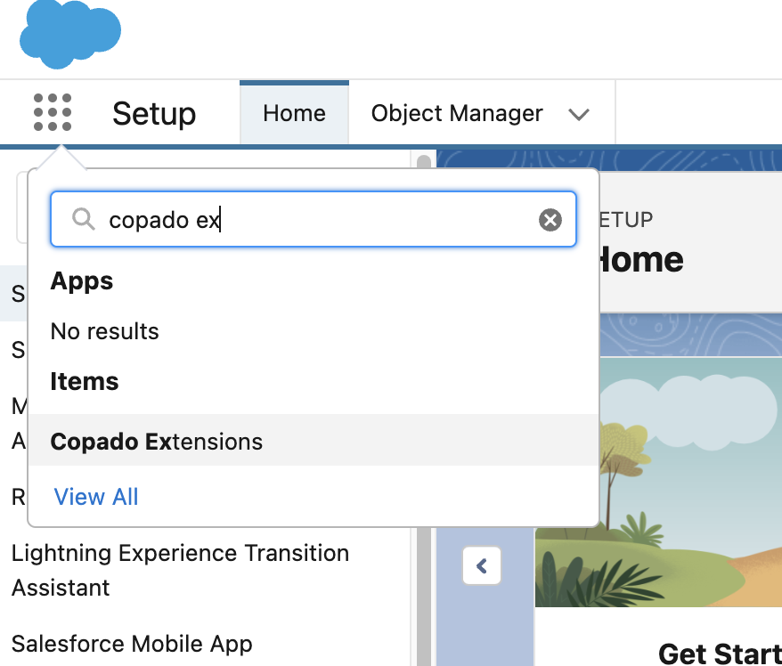Click the landscape illustration banner

point(657,481)
